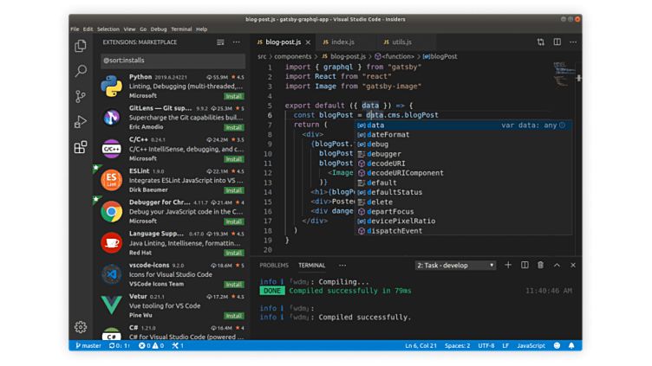Close the blog-post.js tab
Viewport: 652px width, 366px height.
[x=308, y=42]
